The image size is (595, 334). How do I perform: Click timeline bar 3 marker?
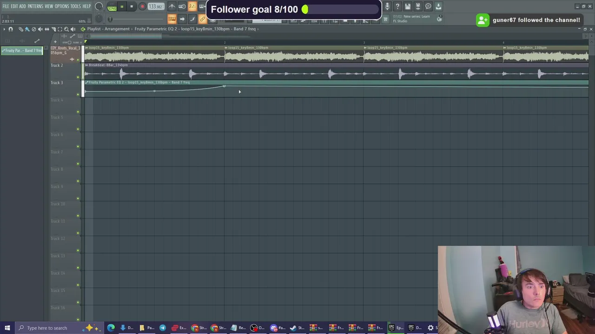click(x=364, y=42)
